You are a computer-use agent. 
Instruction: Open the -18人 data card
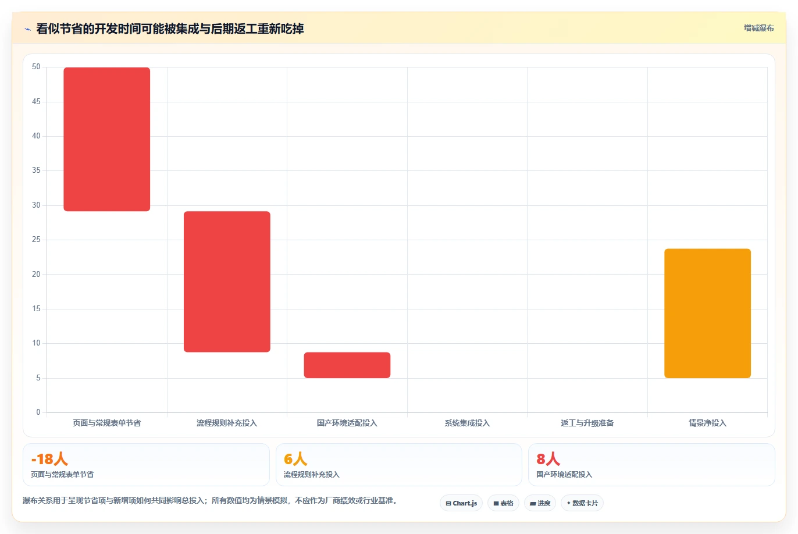pos(146,465)
